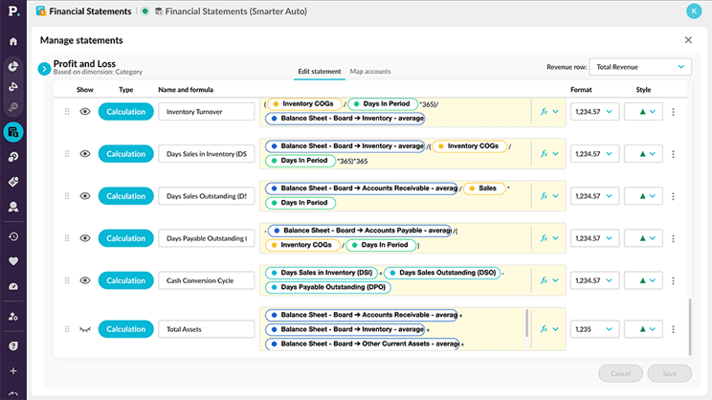The image size is (712, 400).
Task: Click the K user avatar
Action: pyautogui.click(x=694, y=11)
